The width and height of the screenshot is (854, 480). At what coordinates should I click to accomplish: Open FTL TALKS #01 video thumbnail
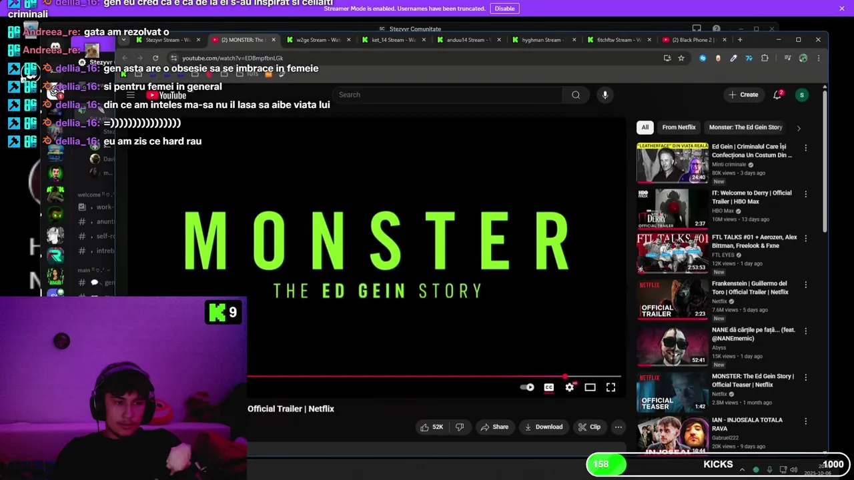(x=673, y=253)
